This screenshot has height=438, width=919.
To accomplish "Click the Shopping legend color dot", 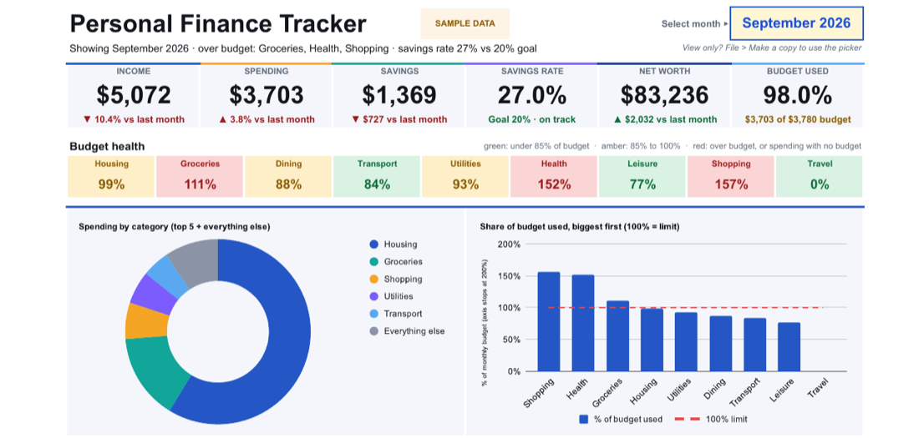I will tap(373, 279).
